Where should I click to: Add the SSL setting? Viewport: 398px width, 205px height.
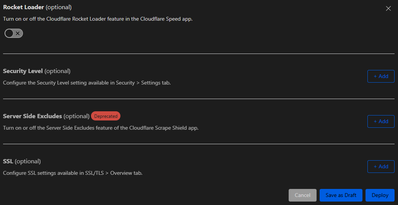click(381, 166)
